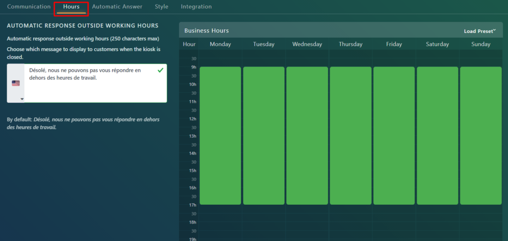The height and width of the screenshot is (241, 508).
Task: Open the Integration tab
Action: pos(196,7)
